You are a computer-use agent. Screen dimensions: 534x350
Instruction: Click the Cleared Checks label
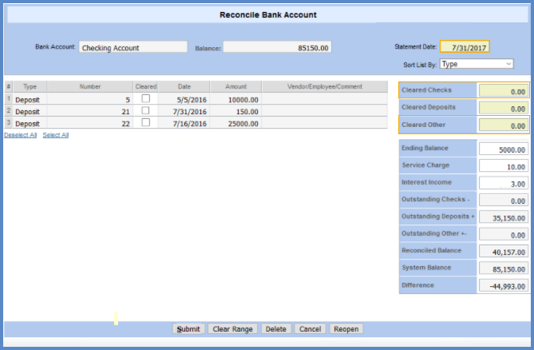coord(426,90)
